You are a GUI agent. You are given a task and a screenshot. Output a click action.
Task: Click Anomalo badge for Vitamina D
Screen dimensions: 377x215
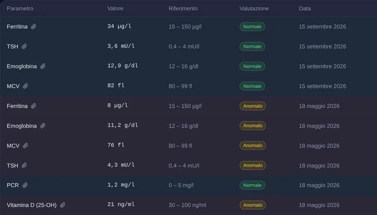(x=253, y=205)
